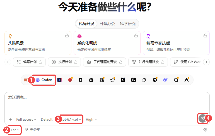Open the High reasoning effort dropdown

pyautogui.click(x=91, y=120)
